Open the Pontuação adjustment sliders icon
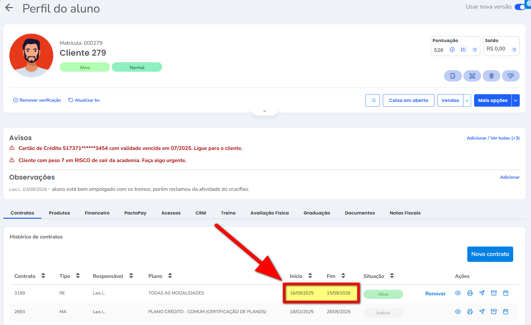 [463, 50]
